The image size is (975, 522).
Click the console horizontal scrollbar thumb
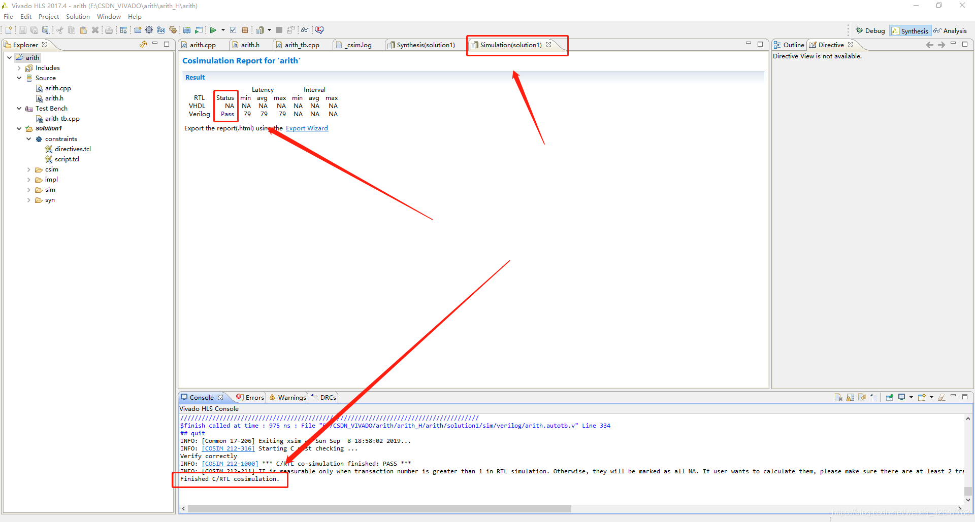click(x=379, y=508)
